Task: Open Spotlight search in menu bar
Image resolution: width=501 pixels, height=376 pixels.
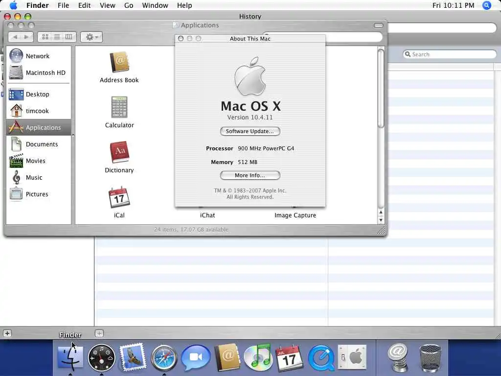Action: pos(487,5)
